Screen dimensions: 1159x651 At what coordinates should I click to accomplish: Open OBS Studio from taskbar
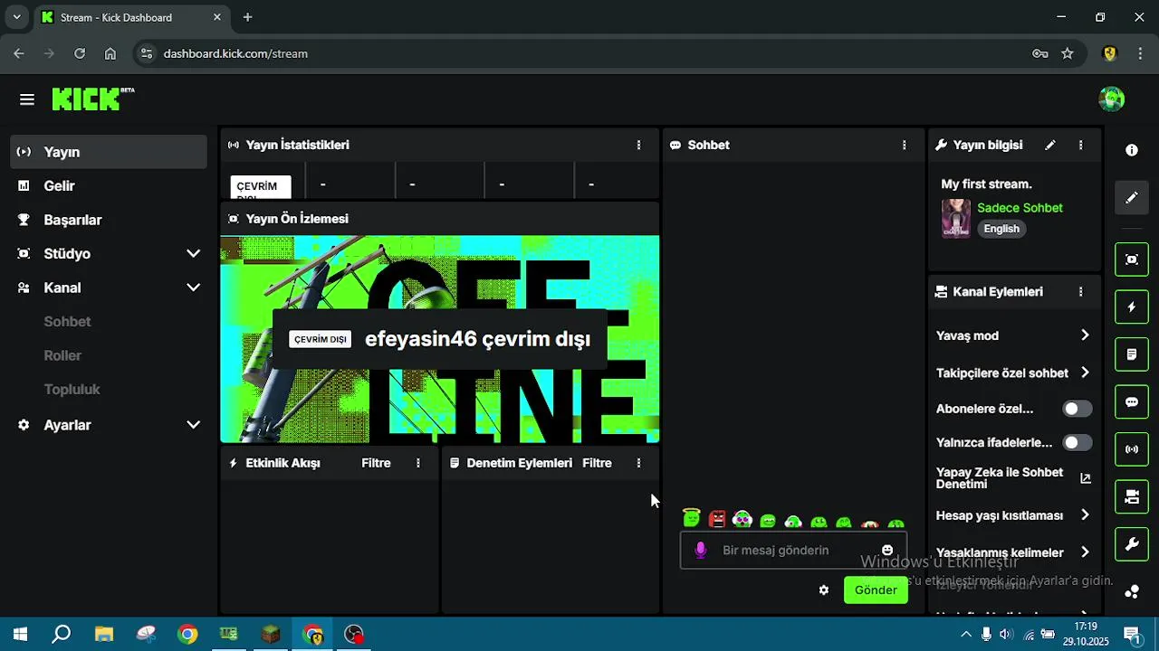tap(354, 634)
